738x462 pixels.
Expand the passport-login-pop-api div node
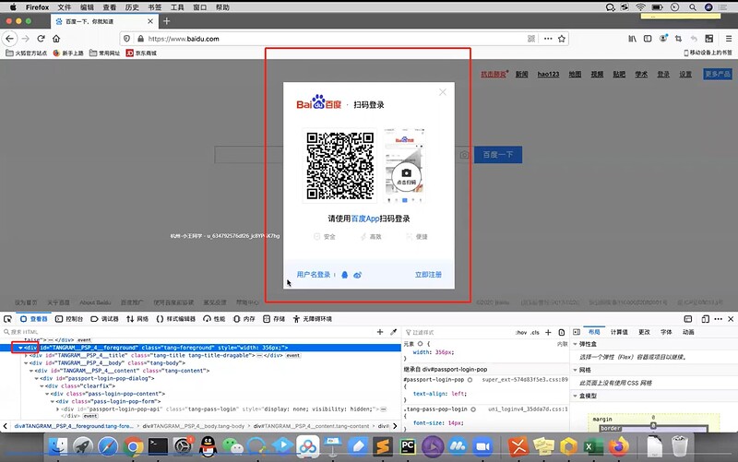click(x=57, y=409)
